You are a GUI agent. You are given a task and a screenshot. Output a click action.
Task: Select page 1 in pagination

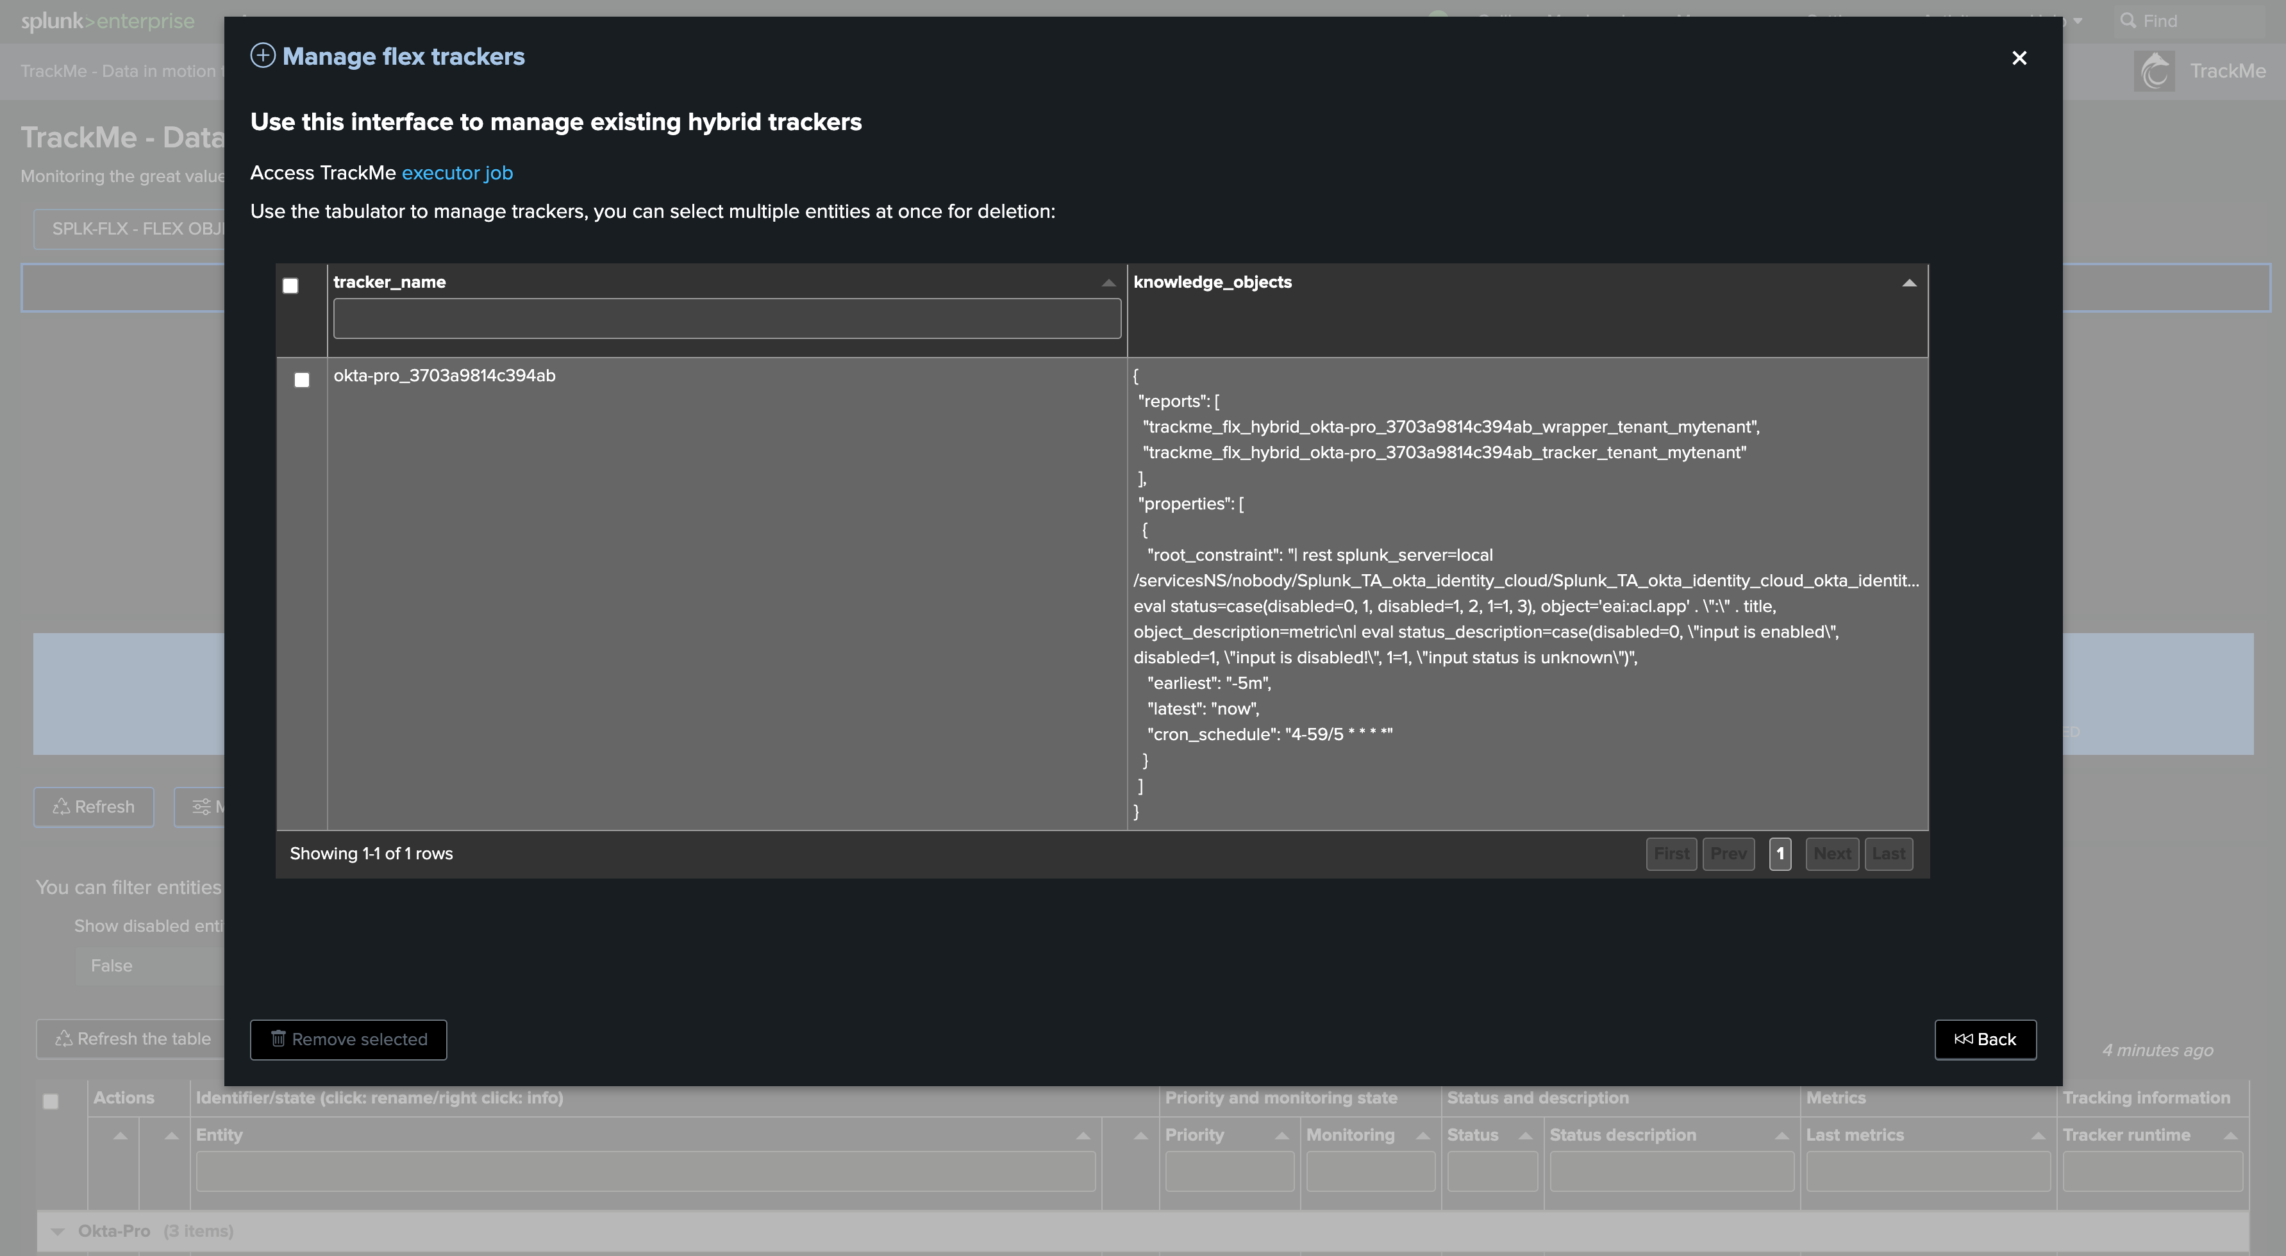(x=1780, y=854)
